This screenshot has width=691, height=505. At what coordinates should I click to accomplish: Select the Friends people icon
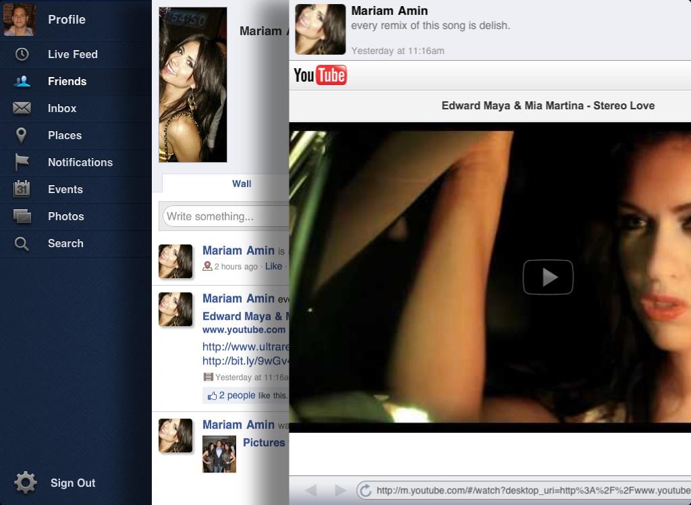click(x=21, y=81)
